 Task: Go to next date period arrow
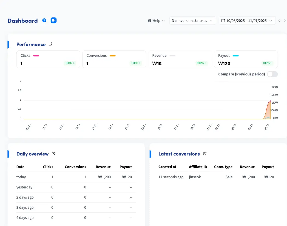[285, 21]
